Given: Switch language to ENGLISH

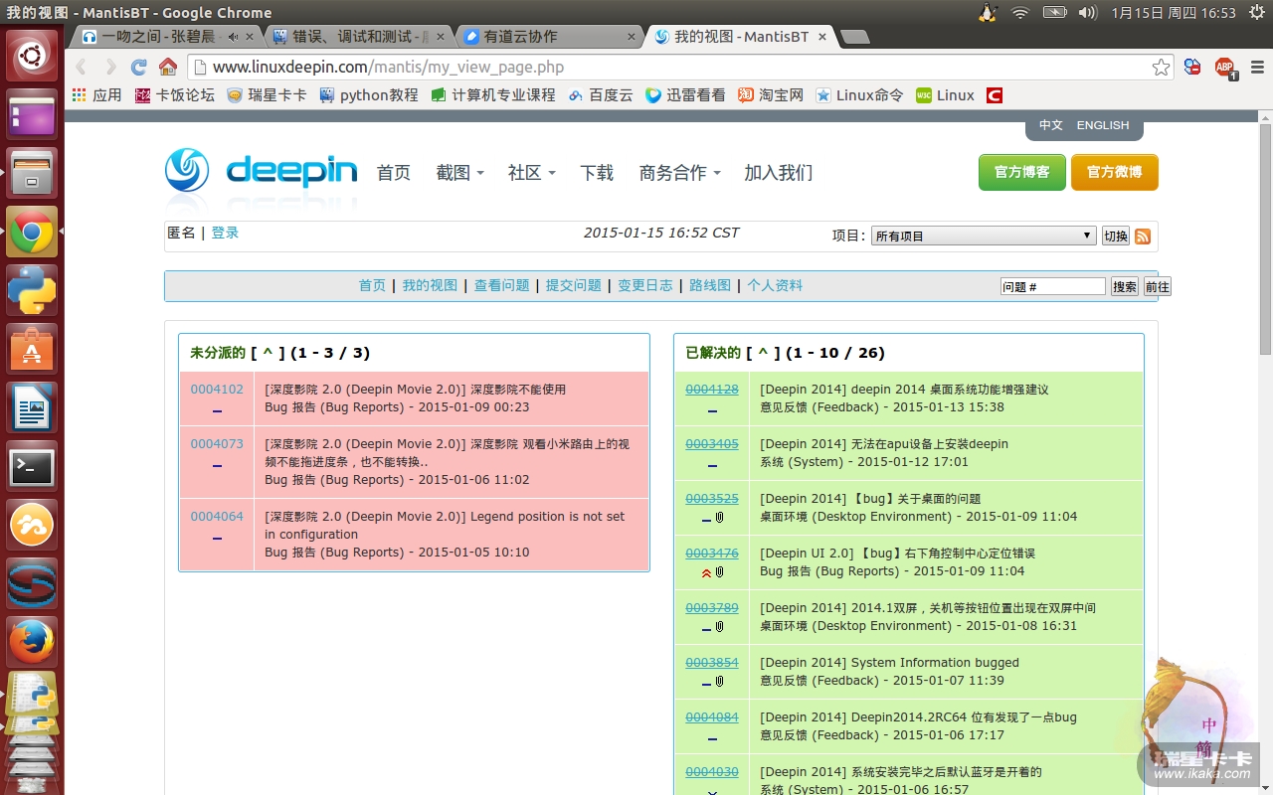Looking at the screenshot, I should [x=1103, y=125].
